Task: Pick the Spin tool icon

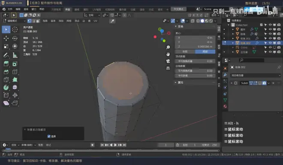Action: tap(6, 87)
